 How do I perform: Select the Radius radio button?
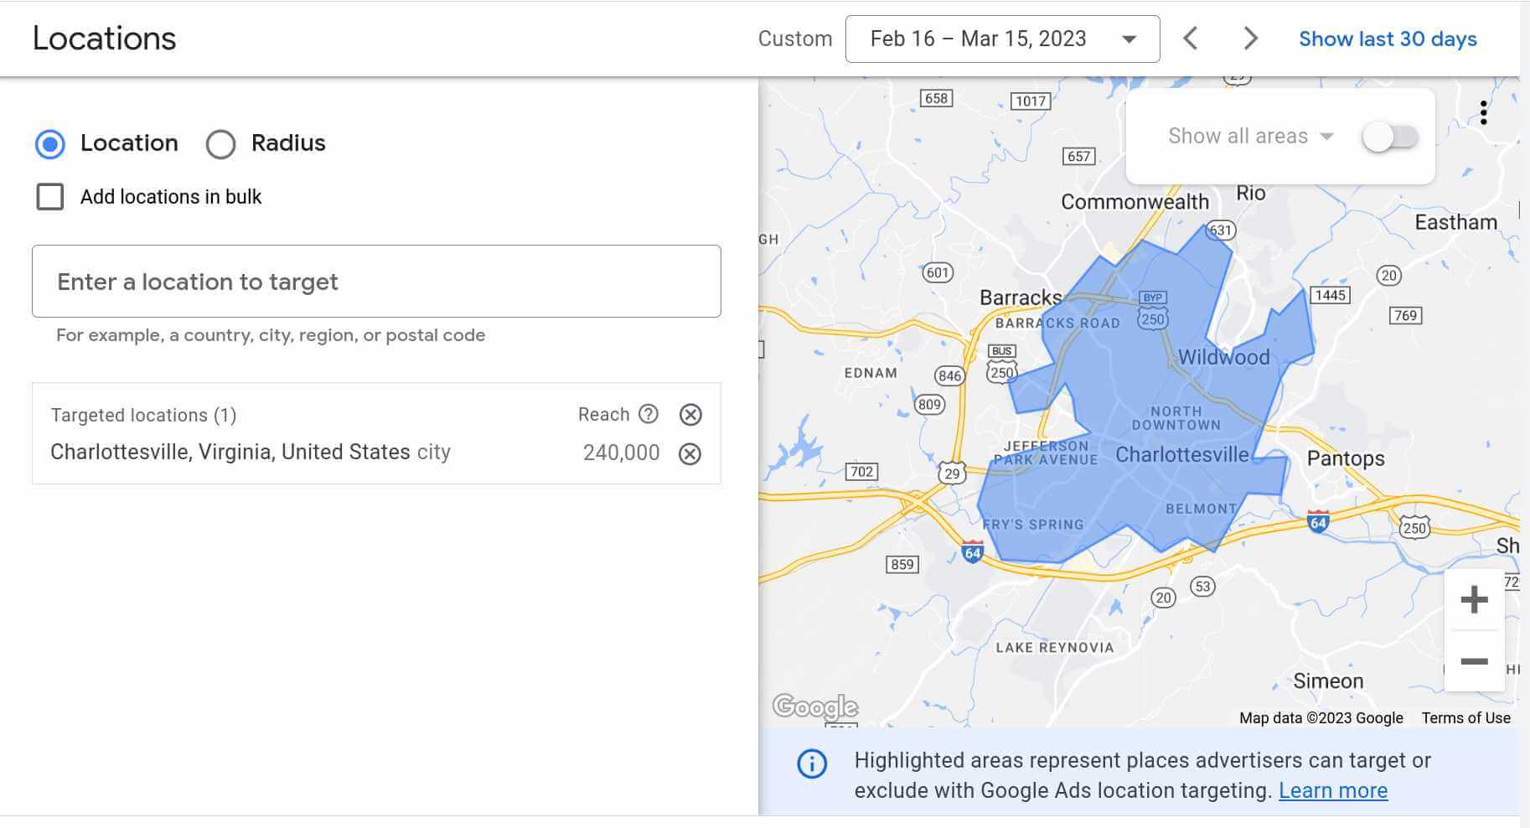[220, 144]
